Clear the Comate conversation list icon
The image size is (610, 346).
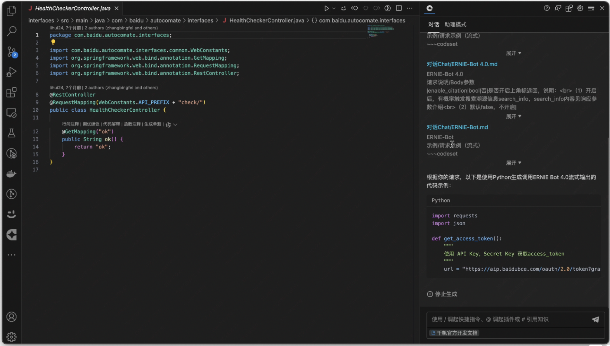click(x=591, y=8)
